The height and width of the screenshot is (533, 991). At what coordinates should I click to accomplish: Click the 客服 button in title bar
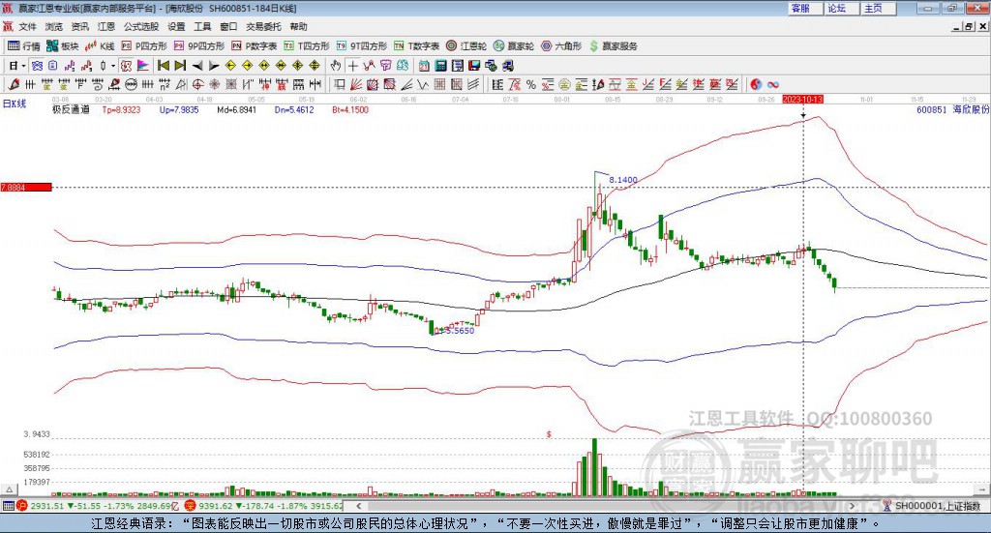(x=805, y=8)
